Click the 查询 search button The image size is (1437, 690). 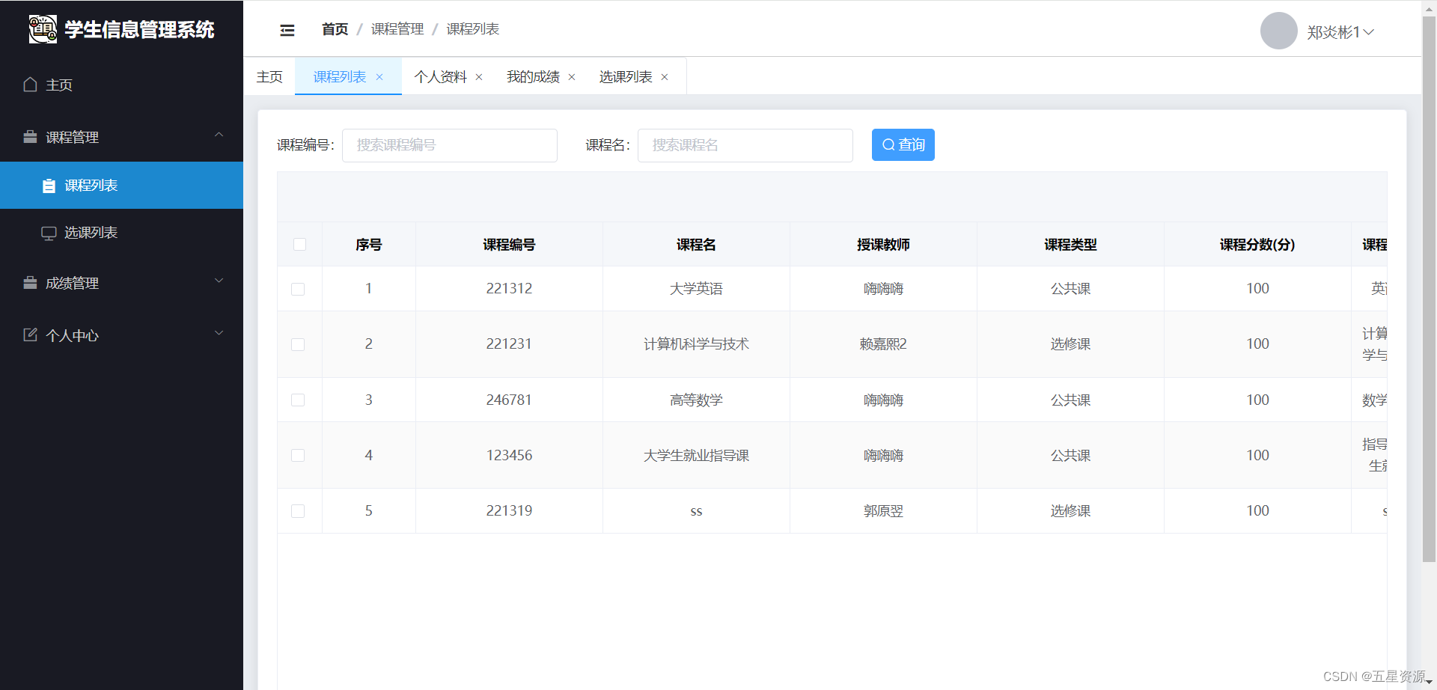click(x=903, y=145)
